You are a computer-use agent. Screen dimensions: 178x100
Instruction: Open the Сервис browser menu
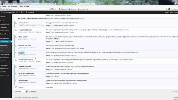(21, 6)
